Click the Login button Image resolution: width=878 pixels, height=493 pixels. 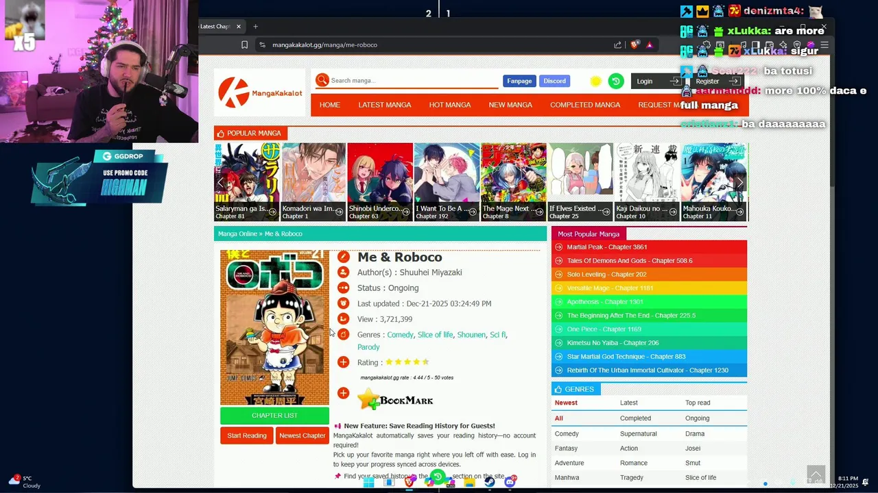coord(658,81)
